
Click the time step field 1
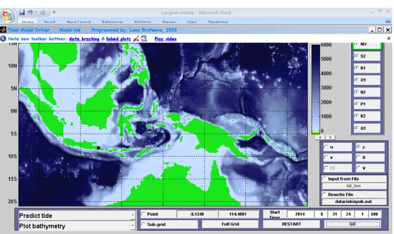coord(362,214)
